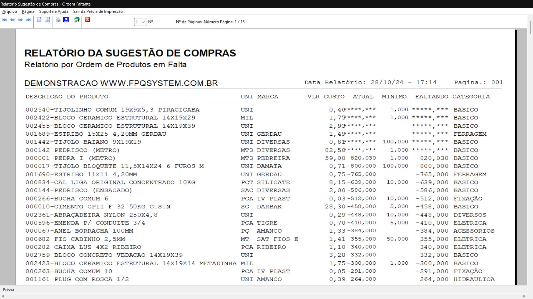This screenshot has height=299, width=533.
Task: Open Suporte e Ajuda menu
Action: 54,11
